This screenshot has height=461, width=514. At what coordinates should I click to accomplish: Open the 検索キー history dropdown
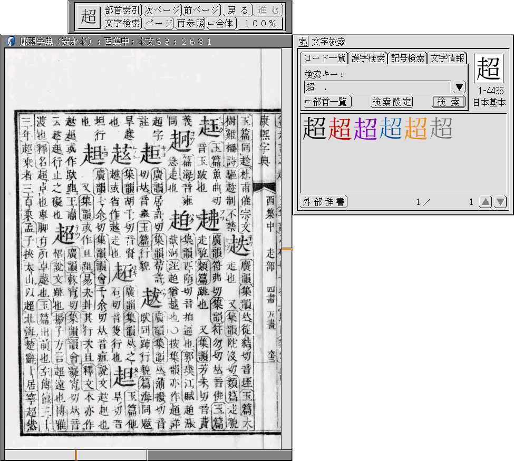[459, 87]
